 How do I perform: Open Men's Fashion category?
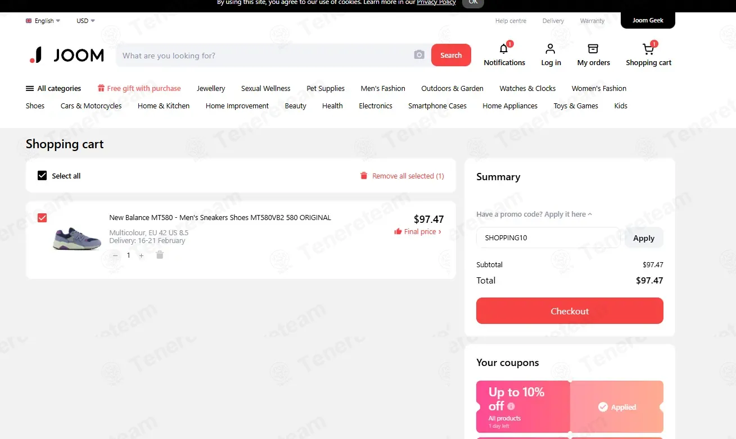pyautogui.click(x=383, y=88)
